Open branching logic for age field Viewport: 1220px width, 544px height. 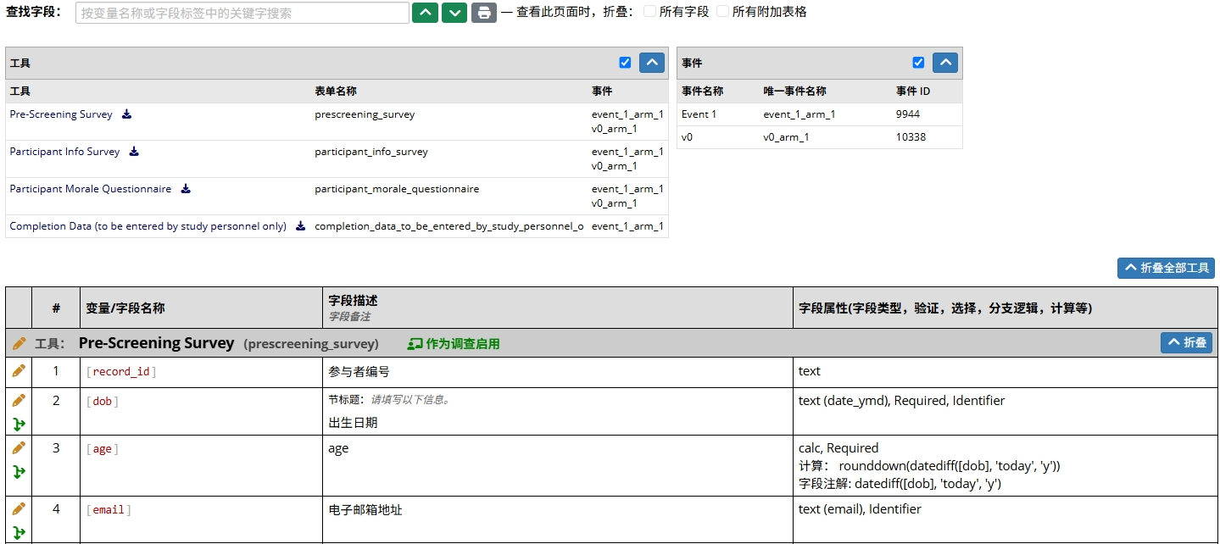click(x=19, y=471)
